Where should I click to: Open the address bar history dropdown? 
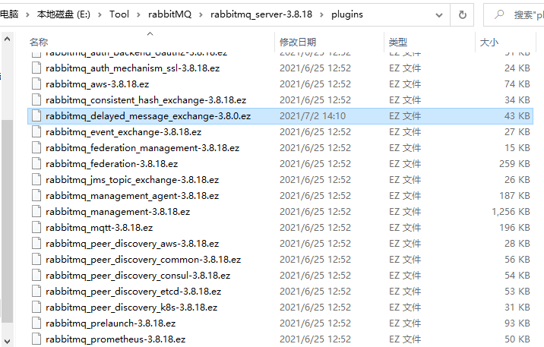[x=439, y=15]
